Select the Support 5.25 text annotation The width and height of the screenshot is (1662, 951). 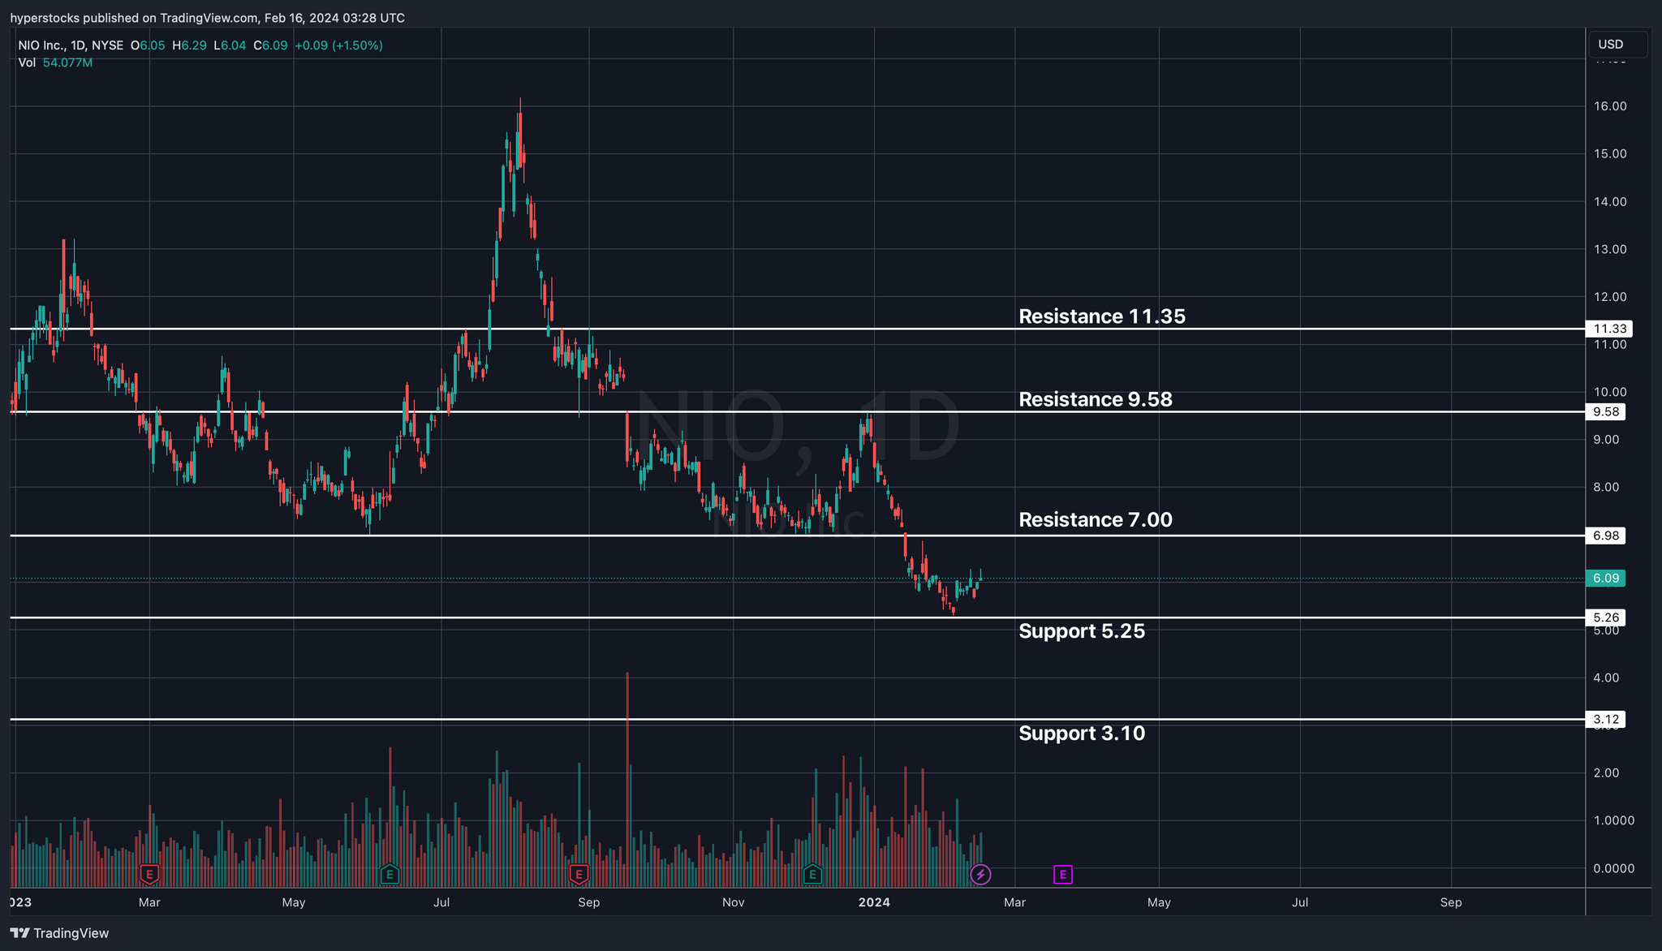pos(1081,631)
